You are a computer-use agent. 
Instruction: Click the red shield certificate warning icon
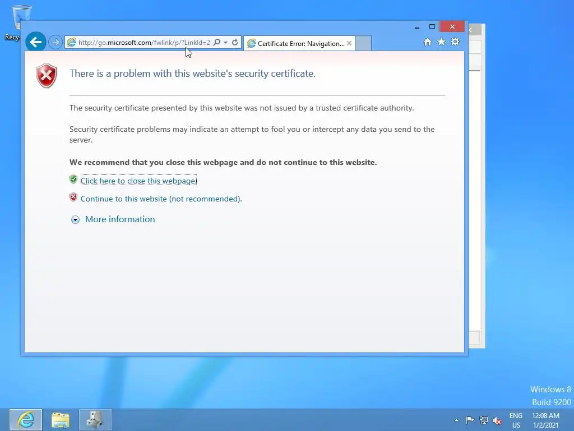pos(46,76)
